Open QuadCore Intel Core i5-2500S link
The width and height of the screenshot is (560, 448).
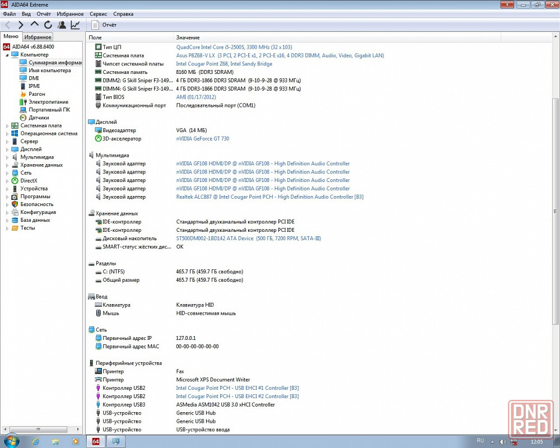pyautogui.click(x=234, y=47)
